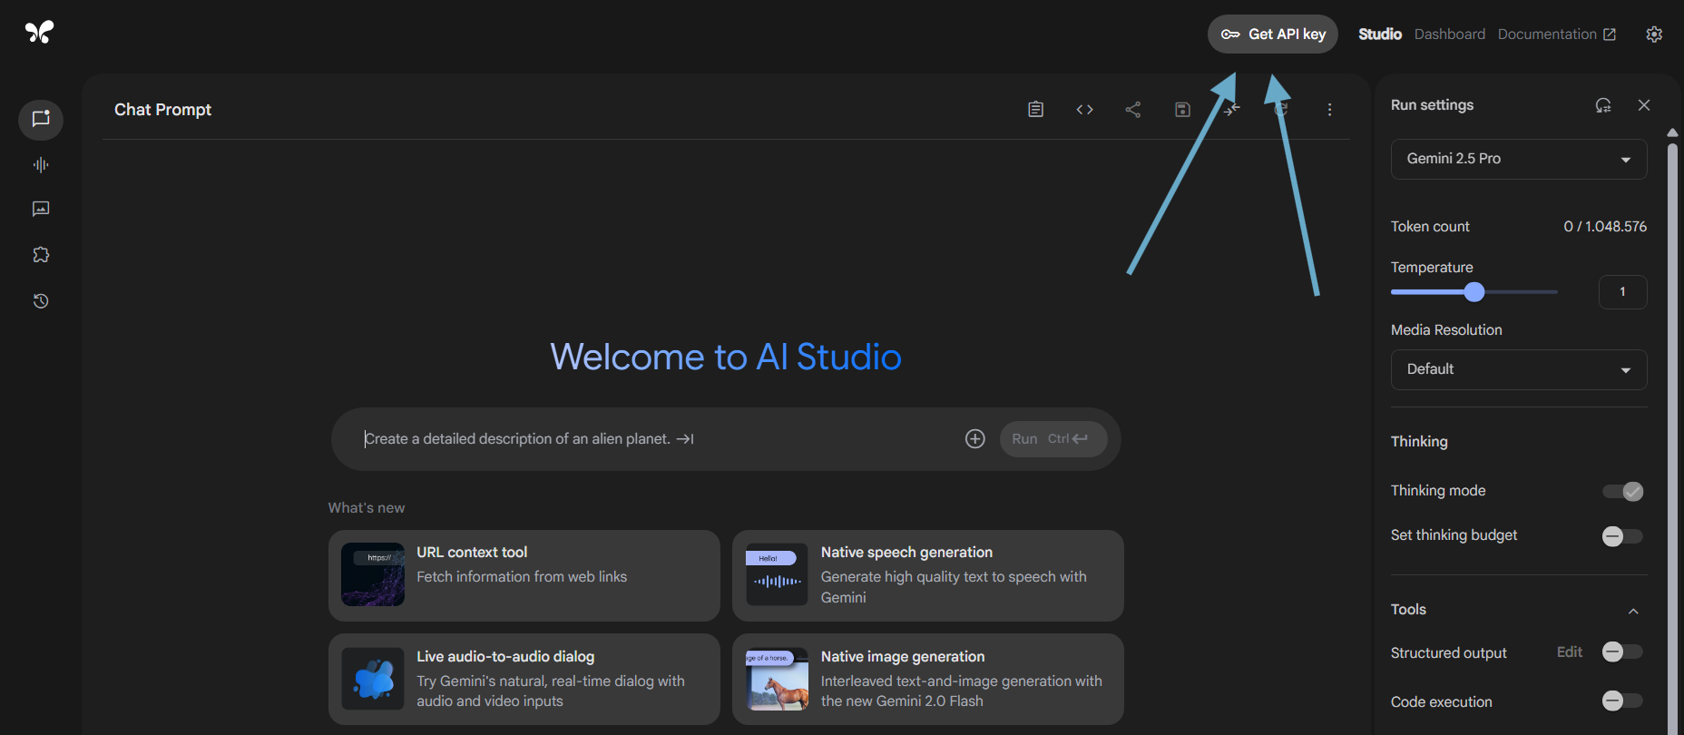
Task: Open the Generate media sidebar icon
Action: point(41,210)
